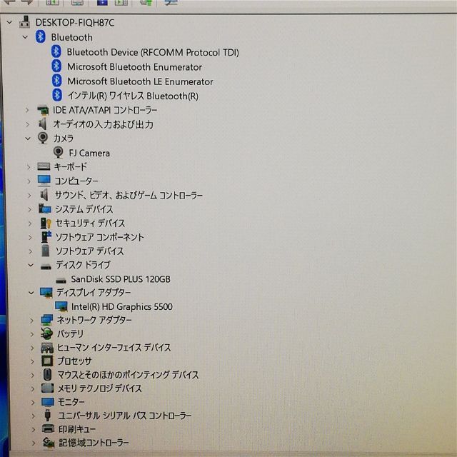
Task: Click the ソフトウェア コンポーネント icon
Action: click(x=46, y=237)
